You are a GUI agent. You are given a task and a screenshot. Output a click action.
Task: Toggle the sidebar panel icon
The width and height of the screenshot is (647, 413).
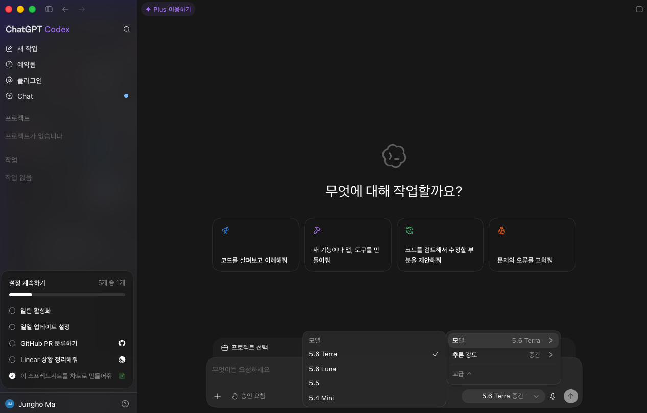pyautogui.click(x=49, y=9)
